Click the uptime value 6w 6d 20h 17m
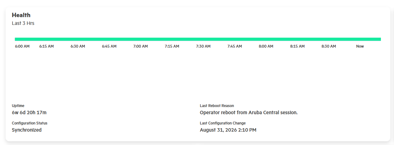 coord(29,112)
